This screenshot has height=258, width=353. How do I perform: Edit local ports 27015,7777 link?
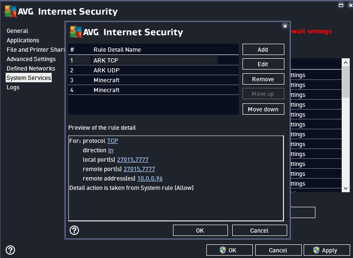pyautogui.click(x=133, y=160)
